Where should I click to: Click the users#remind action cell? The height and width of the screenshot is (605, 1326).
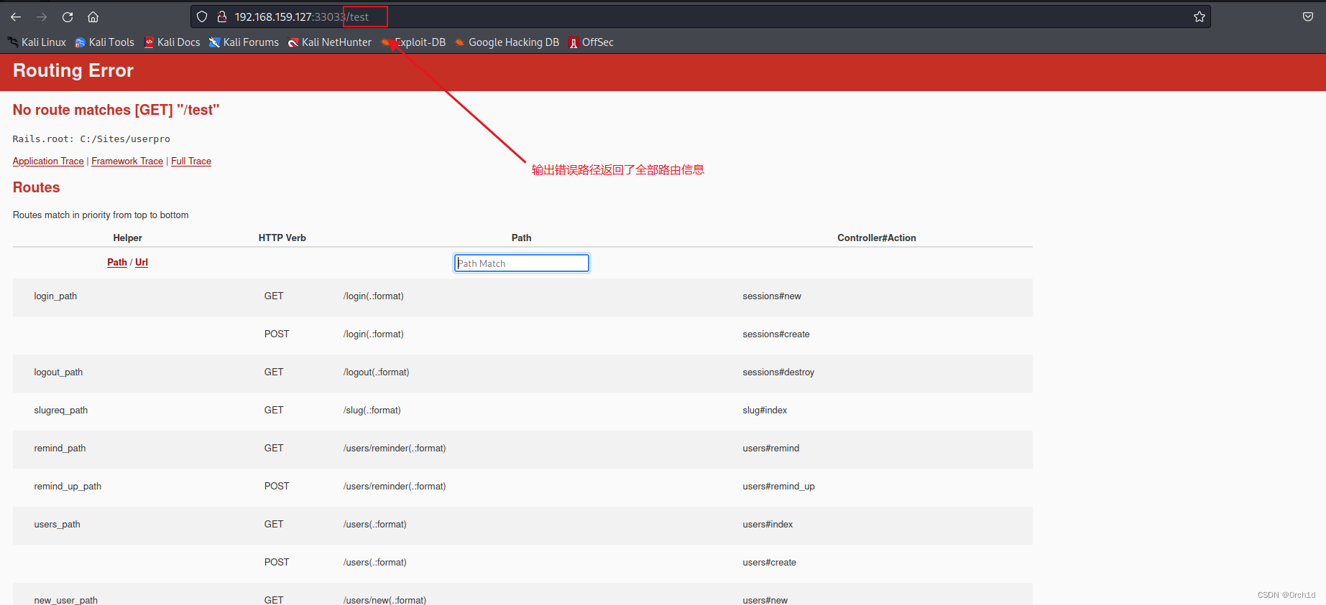pyautogui.click(x=771, y=449)
